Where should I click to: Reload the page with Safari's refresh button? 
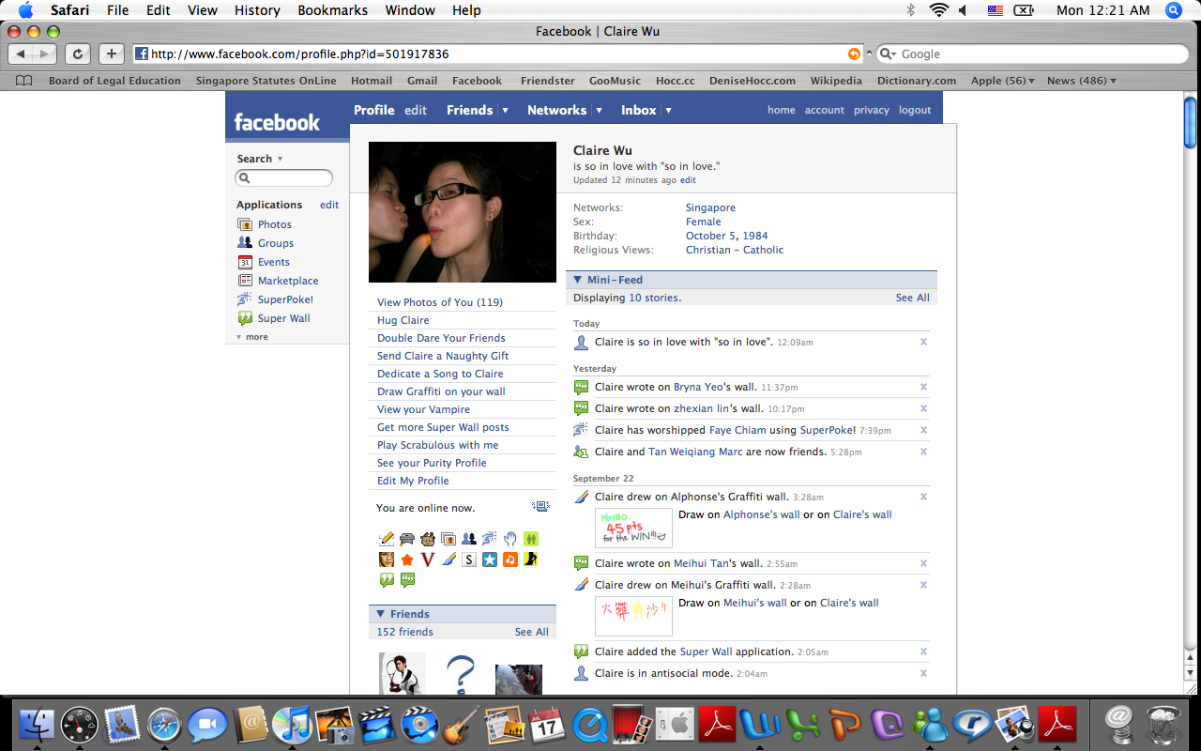[78, 54]
